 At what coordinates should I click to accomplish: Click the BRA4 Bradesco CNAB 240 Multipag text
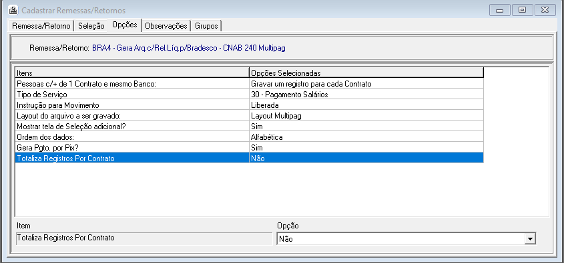coord(188,48)
